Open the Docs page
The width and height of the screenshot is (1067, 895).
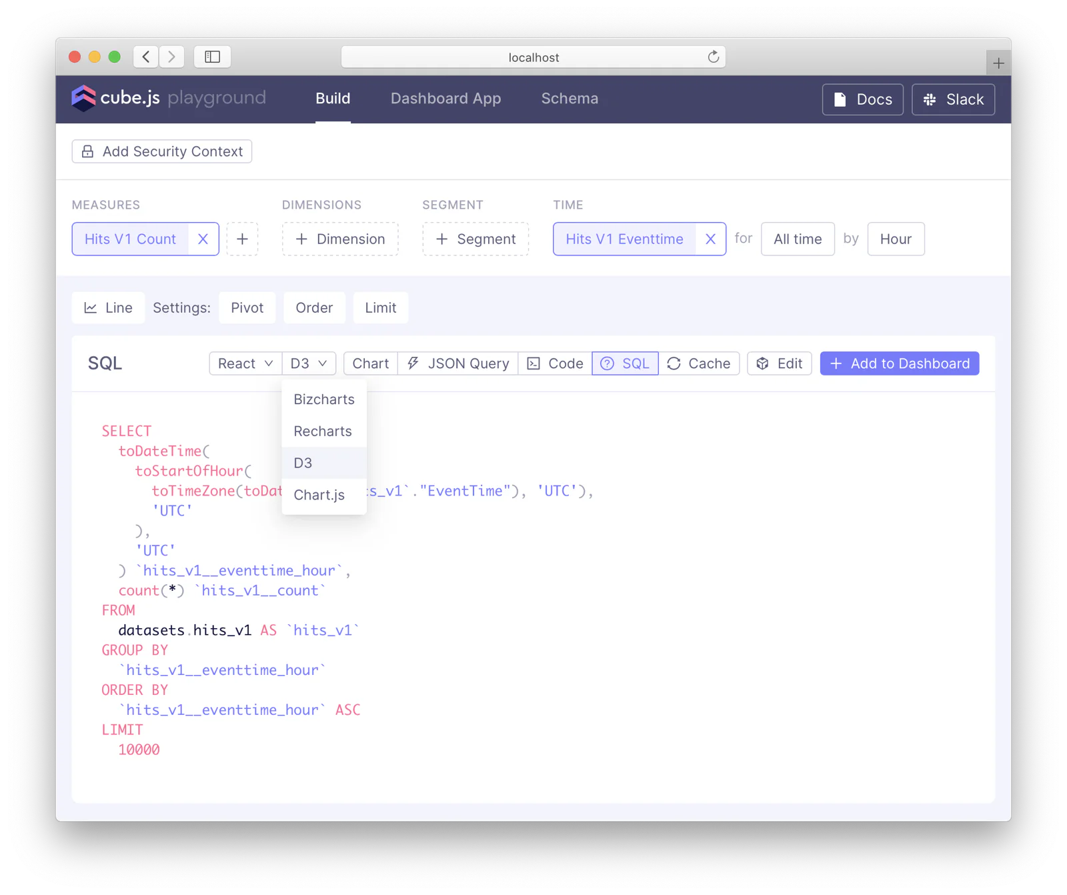[x=862, y=99]
